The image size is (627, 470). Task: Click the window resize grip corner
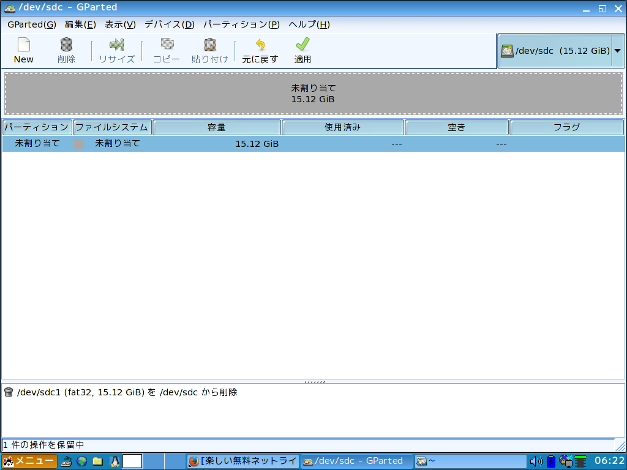[620, 446]
